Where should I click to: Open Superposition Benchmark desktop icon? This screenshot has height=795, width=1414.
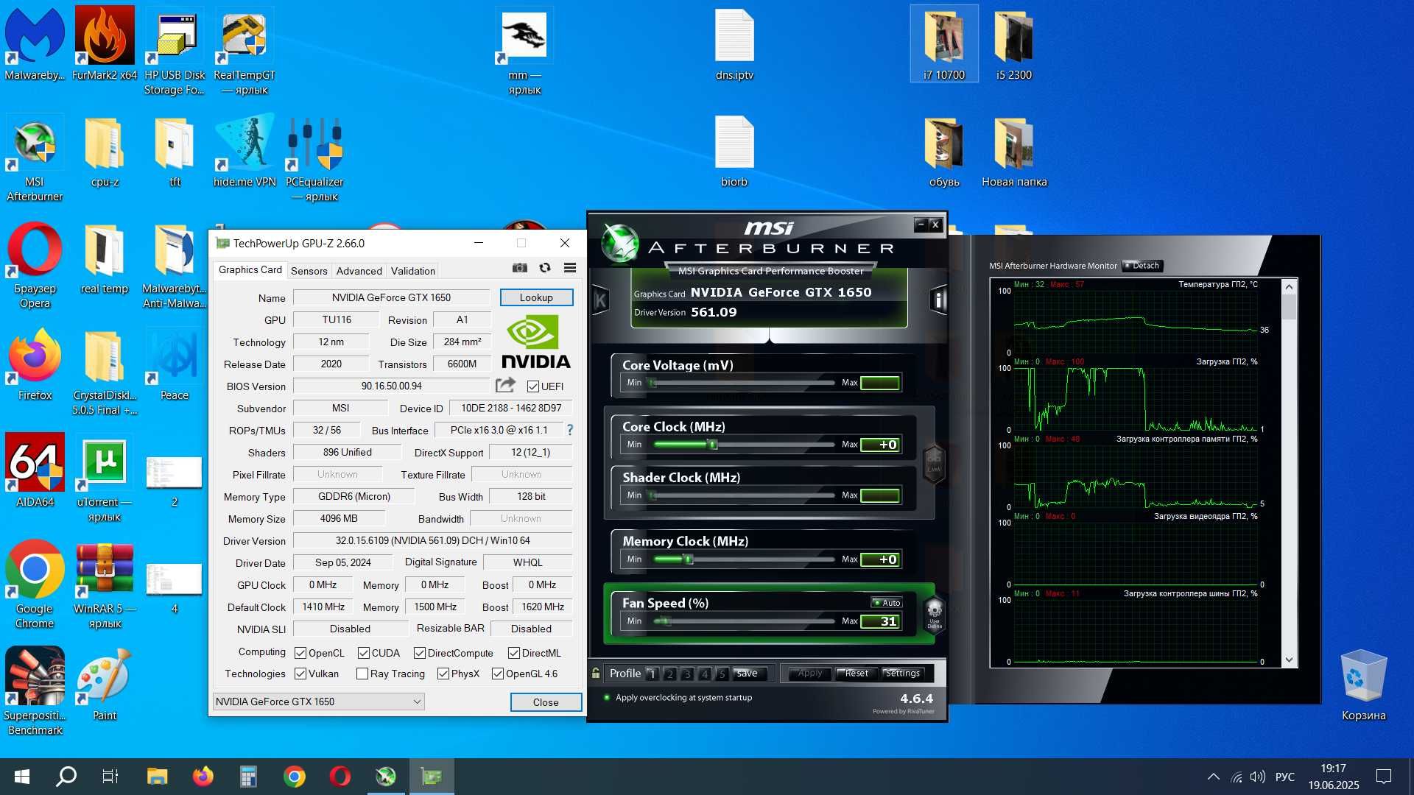[x=35, y=692]
